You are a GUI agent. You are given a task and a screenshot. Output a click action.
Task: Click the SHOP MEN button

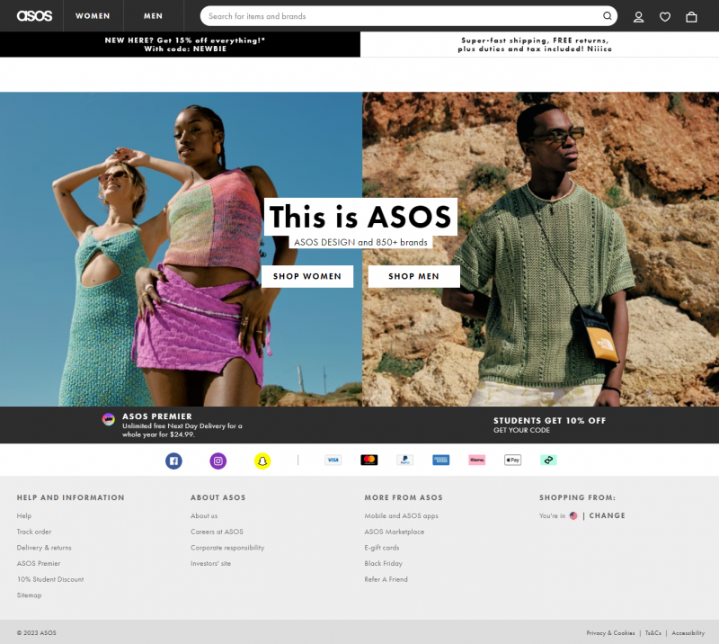[413, 276]
